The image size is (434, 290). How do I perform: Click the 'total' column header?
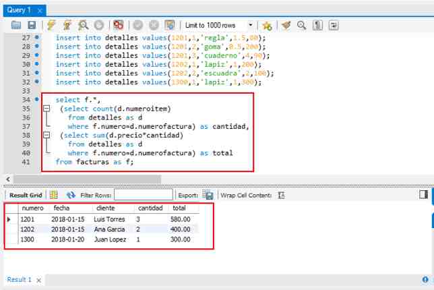click(179, 208)
